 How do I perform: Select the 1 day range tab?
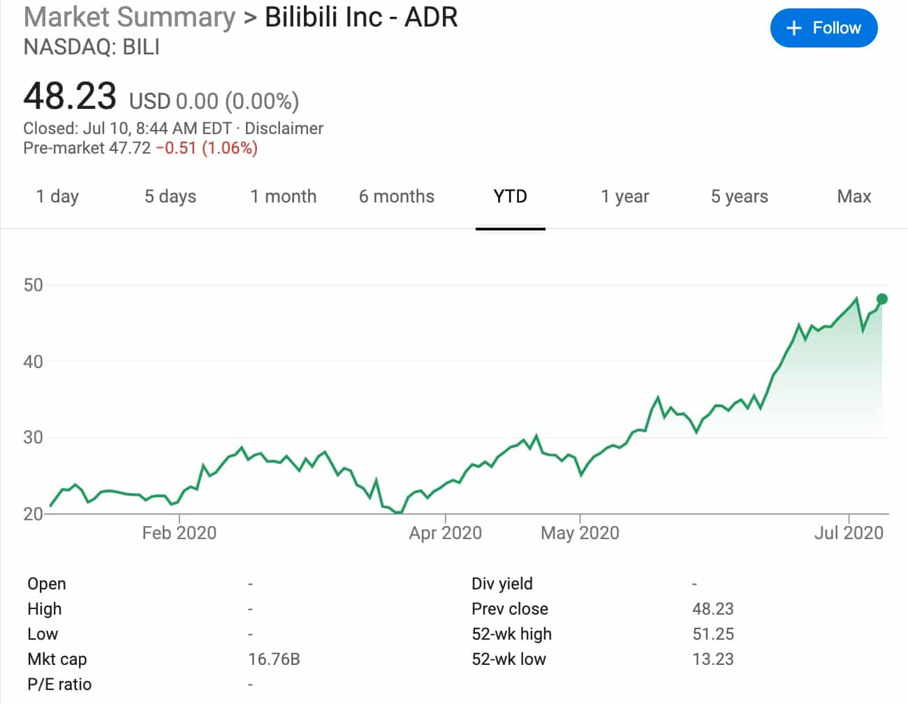point(57,196)
